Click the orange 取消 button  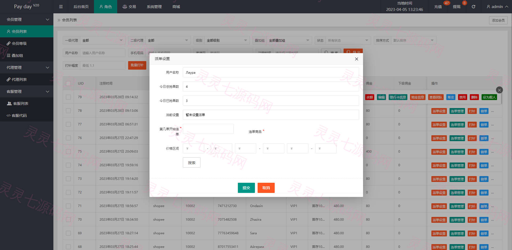[x=266, y=188]
